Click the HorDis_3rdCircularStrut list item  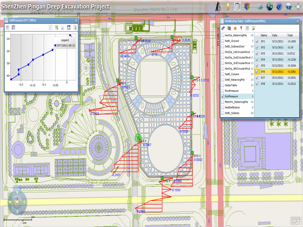(237, 63)
